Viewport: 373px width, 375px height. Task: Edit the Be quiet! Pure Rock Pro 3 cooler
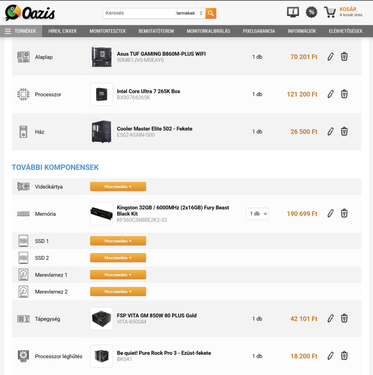click(330, 356)
